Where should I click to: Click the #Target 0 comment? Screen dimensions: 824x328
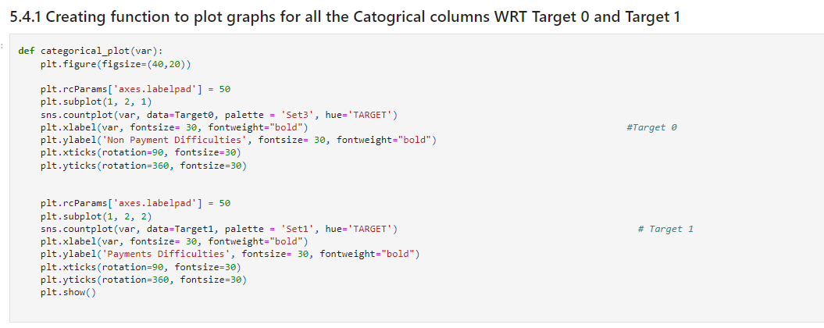pyautogui.click(x=651, y=128)
